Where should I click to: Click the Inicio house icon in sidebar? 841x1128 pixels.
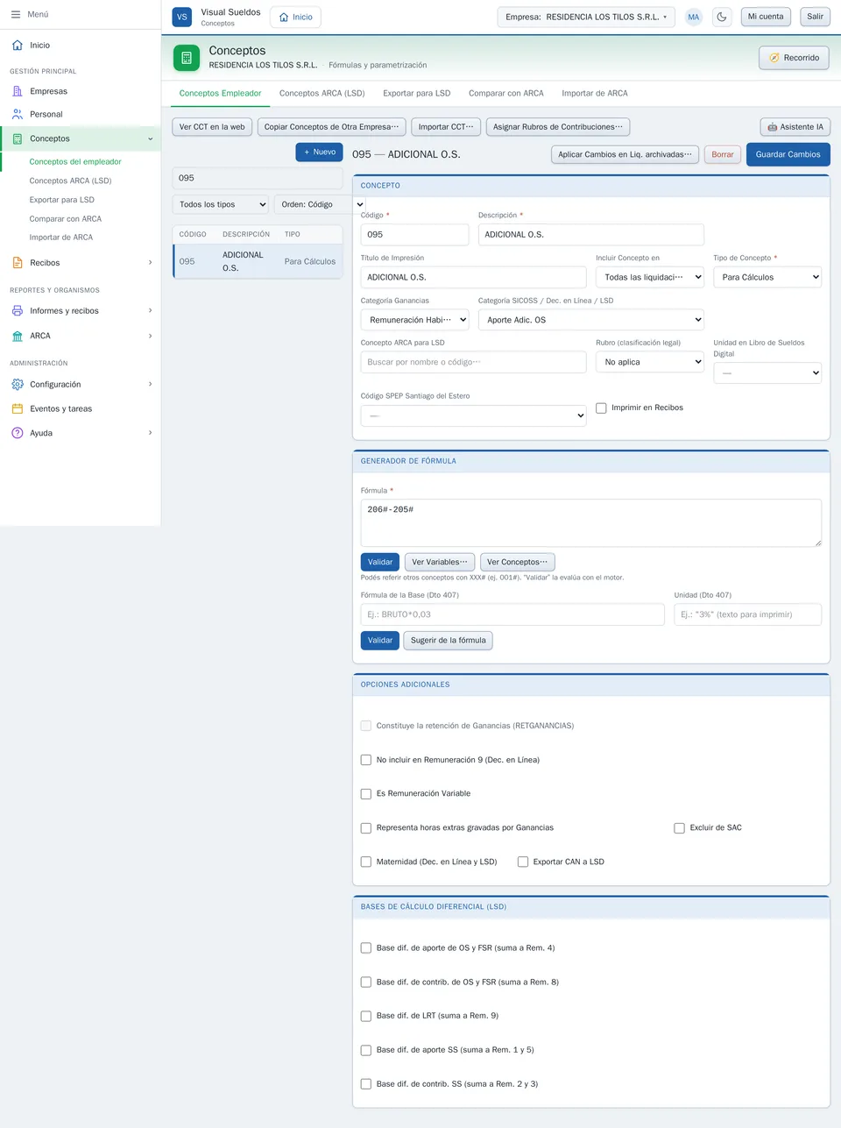coord(18,45)
